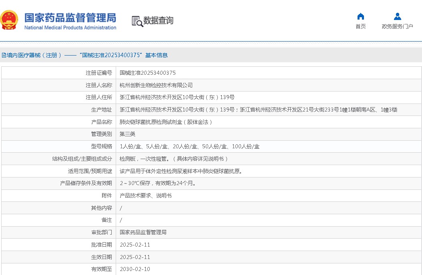Select the 审批部门 label
This screenshot has width=422, height=275.
(x=101, y=232)
